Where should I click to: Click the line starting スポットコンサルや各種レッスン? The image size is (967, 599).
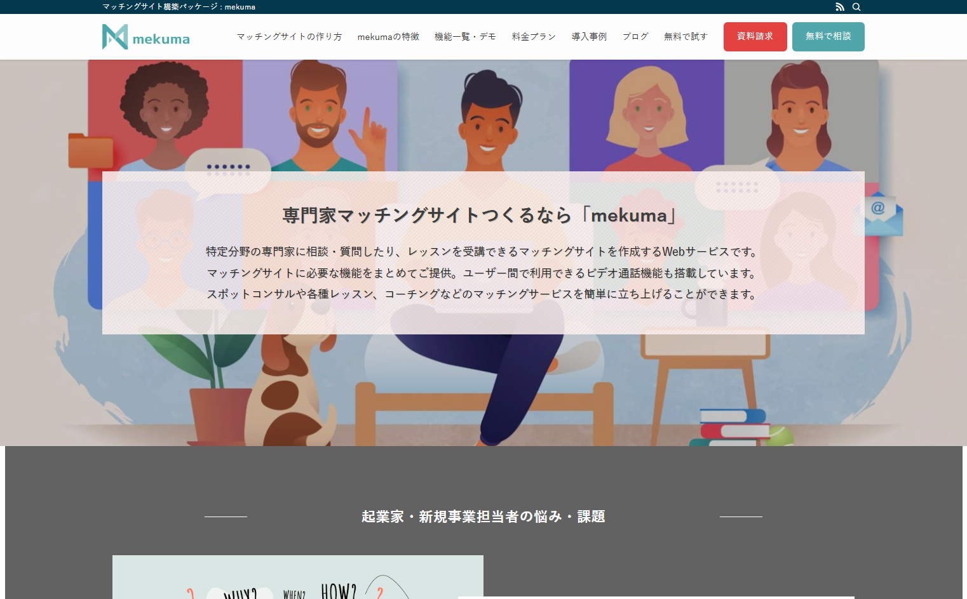(x=483, y=294)
